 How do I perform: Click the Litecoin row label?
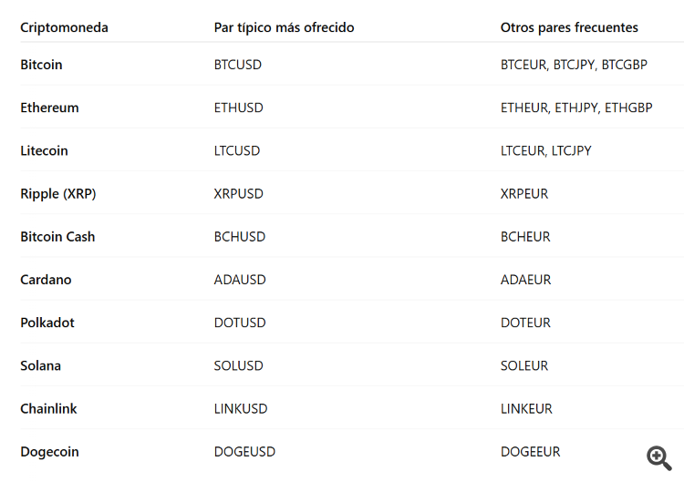(44, 150)
